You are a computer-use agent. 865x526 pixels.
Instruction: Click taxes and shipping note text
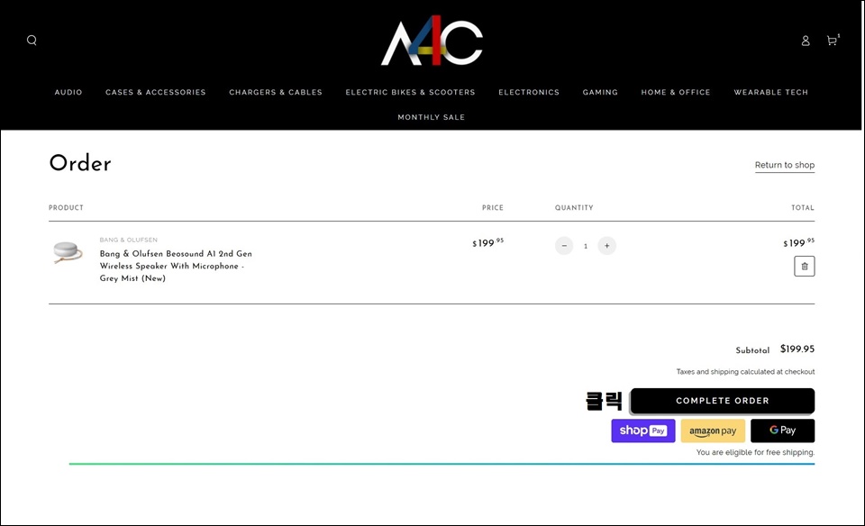click(745, 372)
